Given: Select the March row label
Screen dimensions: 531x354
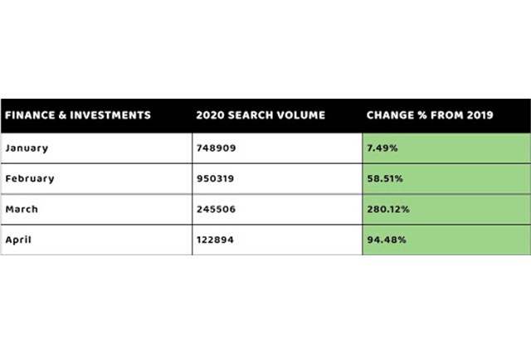Looking at the screenshot, I should [x=22, y=208].
